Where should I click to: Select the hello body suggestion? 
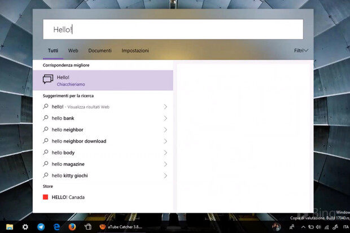pos(103,153)
